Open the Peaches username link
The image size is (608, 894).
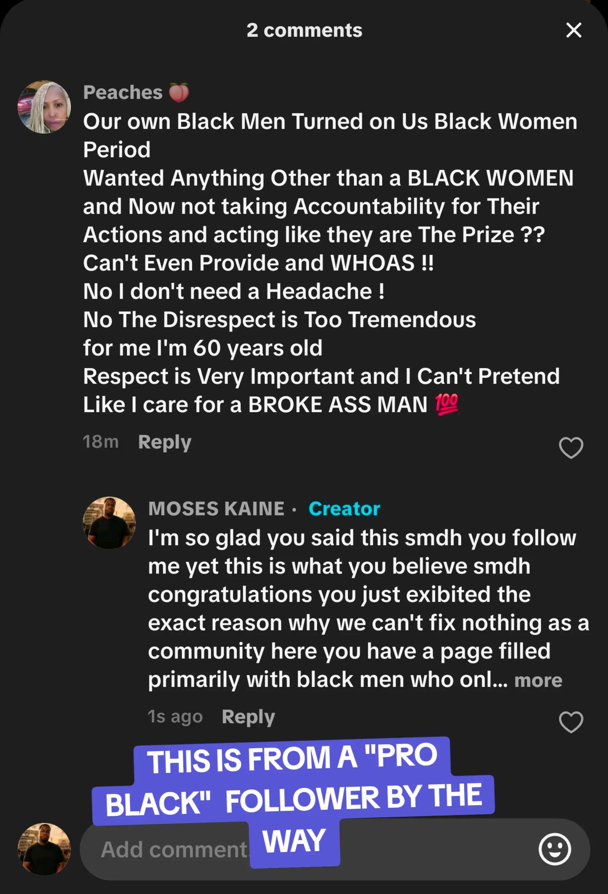pyautogui.click(x=123, y=92)
